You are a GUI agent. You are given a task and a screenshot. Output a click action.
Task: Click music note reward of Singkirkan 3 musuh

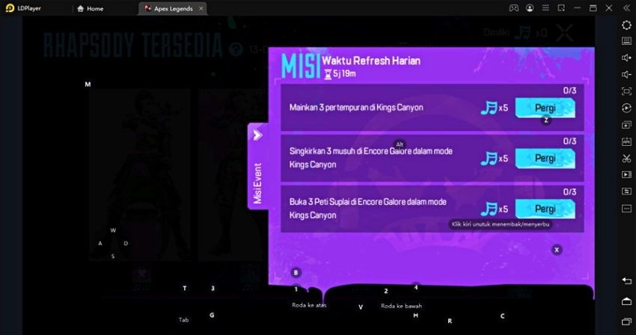click(489, 159)
